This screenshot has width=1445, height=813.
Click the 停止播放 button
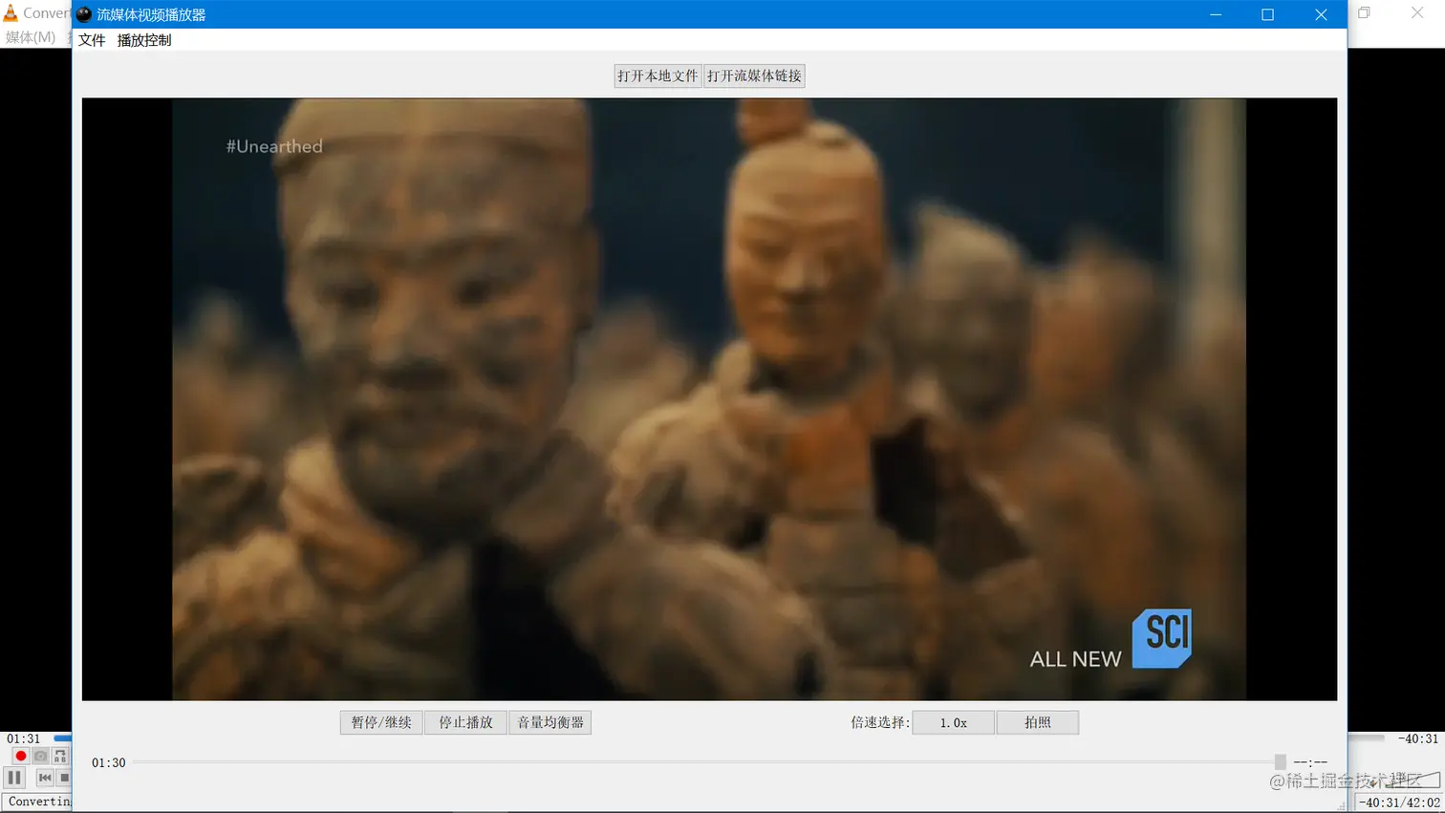tap(465, 722)
